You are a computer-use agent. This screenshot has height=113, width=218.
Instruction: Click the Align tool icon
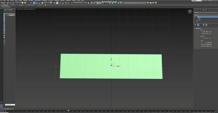pos(88,3)
